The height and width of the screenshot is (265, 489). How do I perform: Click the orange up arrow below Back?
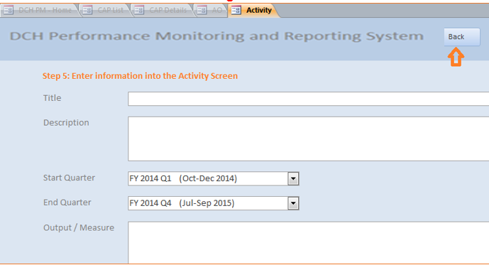(x=456, y=57)
